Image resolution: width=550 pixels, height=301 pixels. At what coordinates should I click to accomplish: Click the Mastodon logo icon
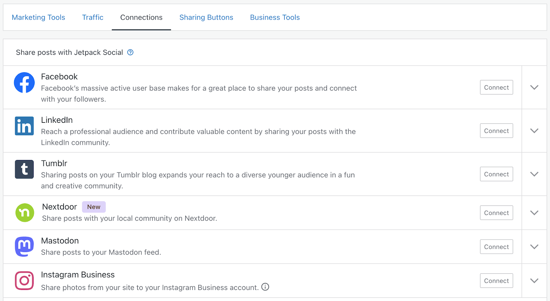(x=24, y=247)
